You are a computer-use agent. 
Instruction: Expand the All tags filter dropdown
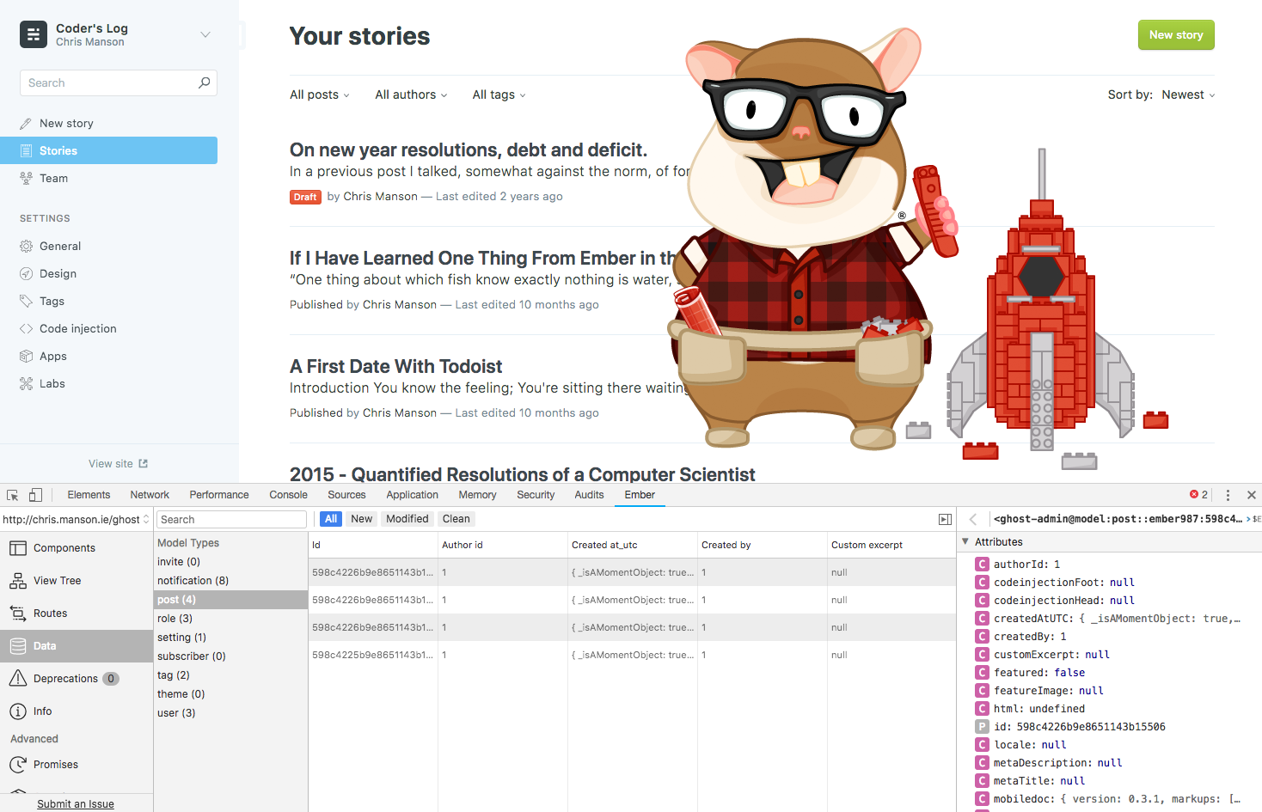499,95
